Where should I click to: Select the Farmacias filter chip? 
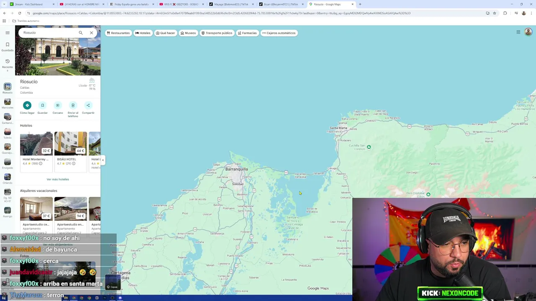click(x=247, y=33)
